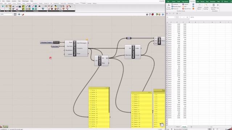
Task: Select the red sketch pencil icon on canvas toolbar
Action: 23,14
